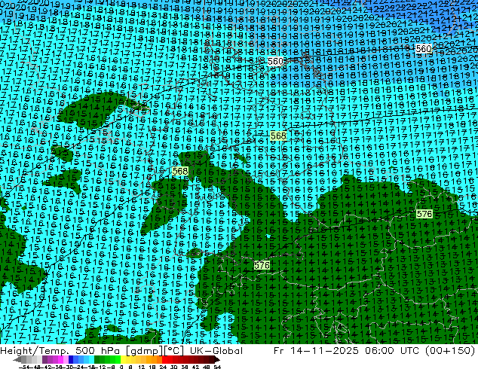Viewport: 478px width, 369px height.
Task: Click the 576 label in the lower center
Action: (x=262, y=265)
